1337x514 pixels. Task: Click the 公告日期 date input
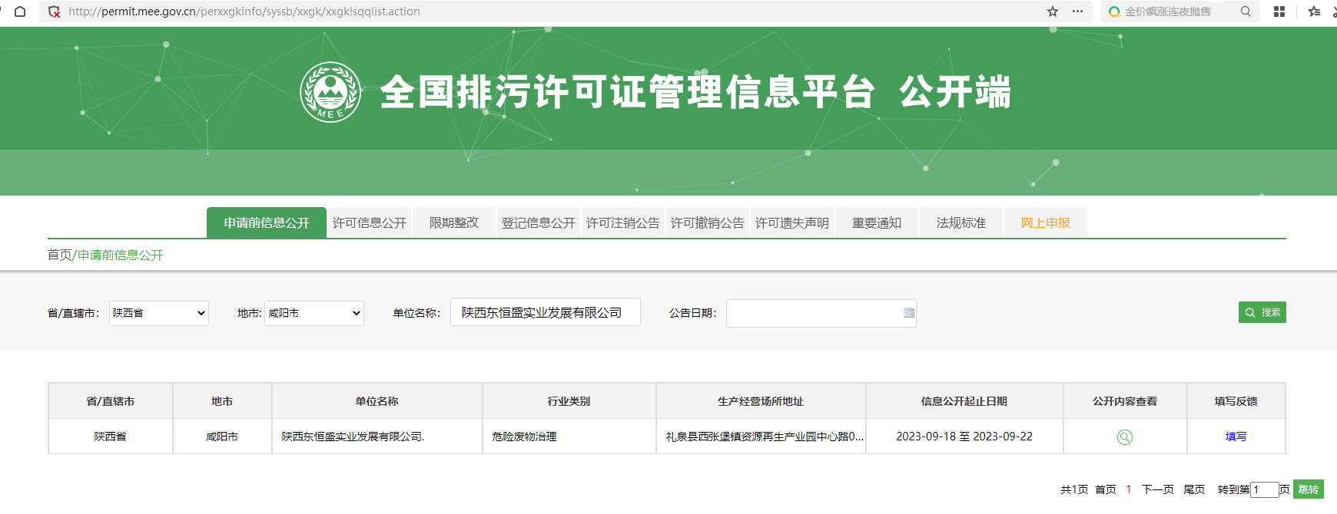[x=821, y=313]
